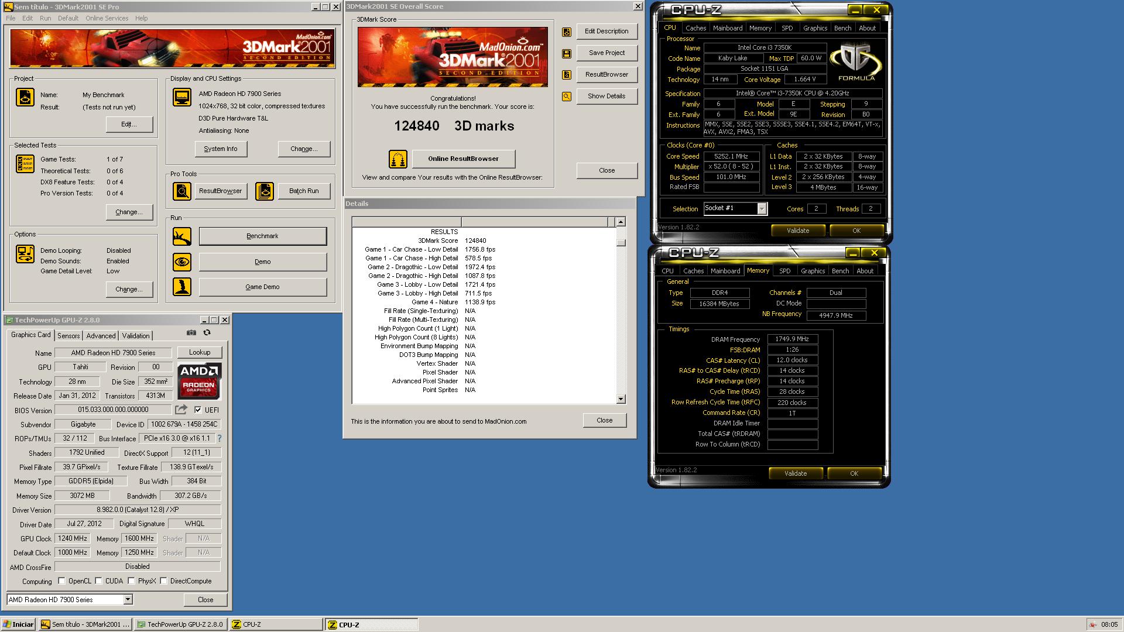Click the AMD Radeon Graphics logo

click(x=200, y=380)
